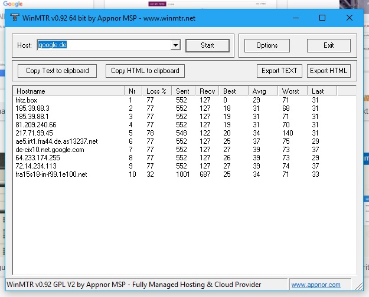Viewport: 369px width, 297px height.
Task: Click the Exit button
Action: [x=328, y=45]
